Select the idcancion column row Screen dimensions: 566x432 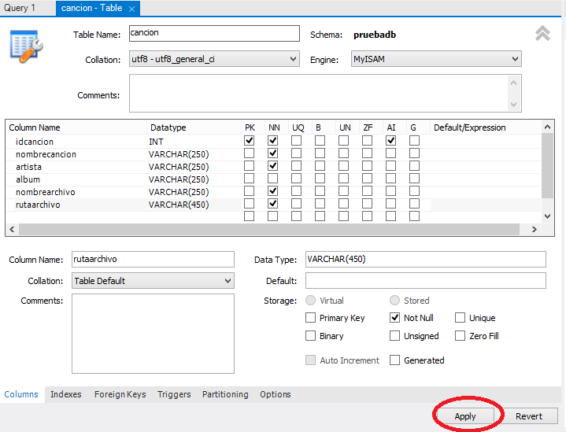(x=273, y=141)
